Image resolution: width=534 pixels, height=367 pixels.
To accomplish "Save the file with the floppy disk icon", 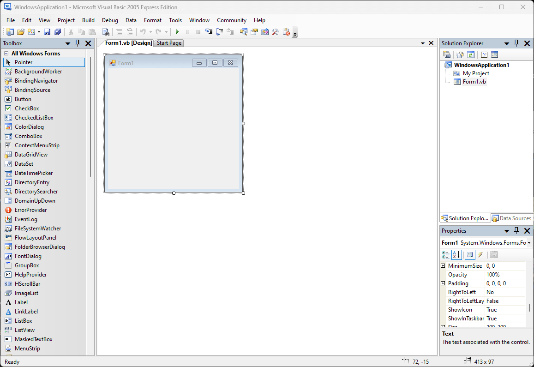I will click(x=47, y=32).
